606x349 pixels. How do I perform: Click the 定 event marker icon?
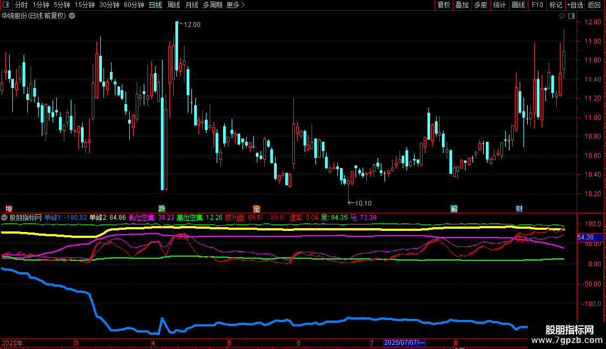click(x=256, y=208)
